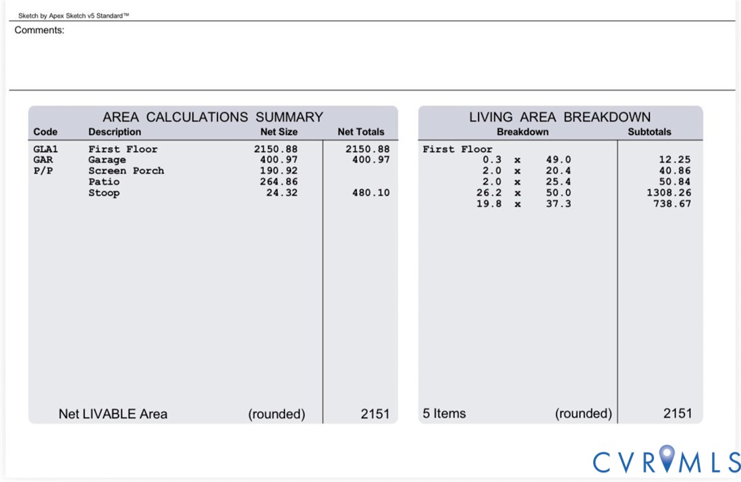Select the Living Area Breakdown heading

[559, 117]
